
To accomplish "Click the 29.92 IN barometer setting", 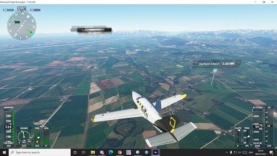I will click(x=257, y=143).
